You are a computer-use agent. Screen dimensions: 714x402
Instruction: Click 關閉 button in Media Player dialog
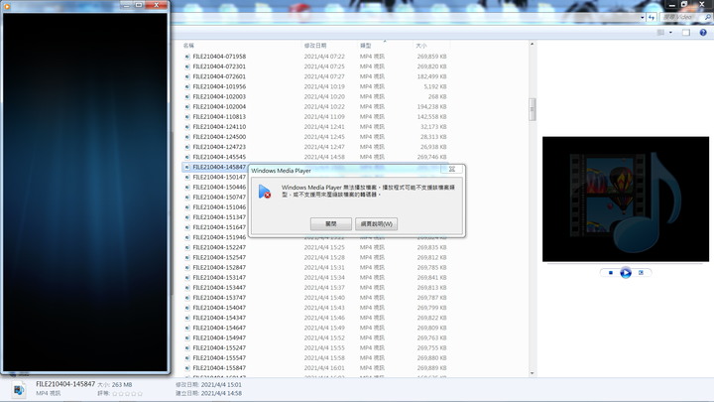tap(331, 223)
